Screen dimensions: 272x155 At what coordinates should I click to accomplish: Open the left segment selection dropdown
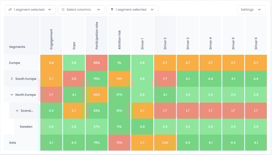30,9
